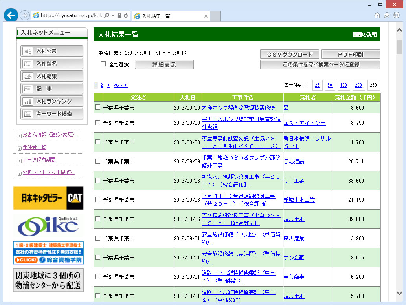The height and width of the screenshot is (305, 406).
Task: Click the list icon beside 入札指名
Action: pos(28,64)
